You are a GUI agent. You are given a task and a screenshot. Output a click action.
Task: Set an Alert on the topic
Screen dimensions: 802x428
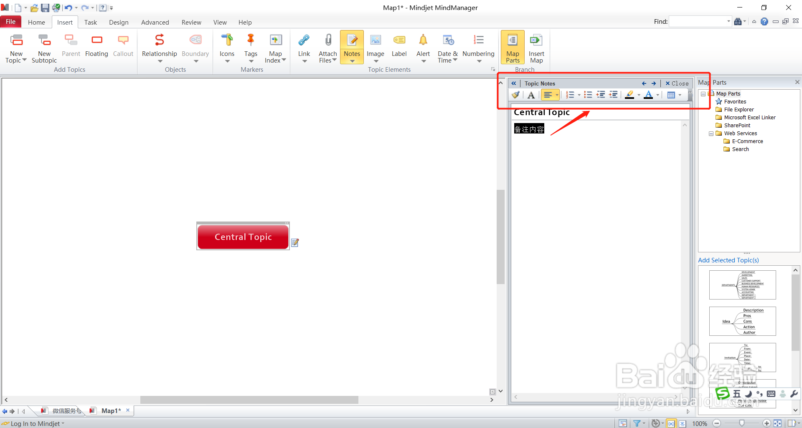coord(423,48)
